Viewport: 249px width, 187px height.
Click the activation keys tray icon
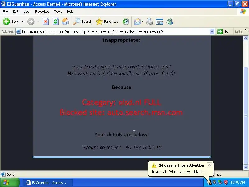pos(209,182)
